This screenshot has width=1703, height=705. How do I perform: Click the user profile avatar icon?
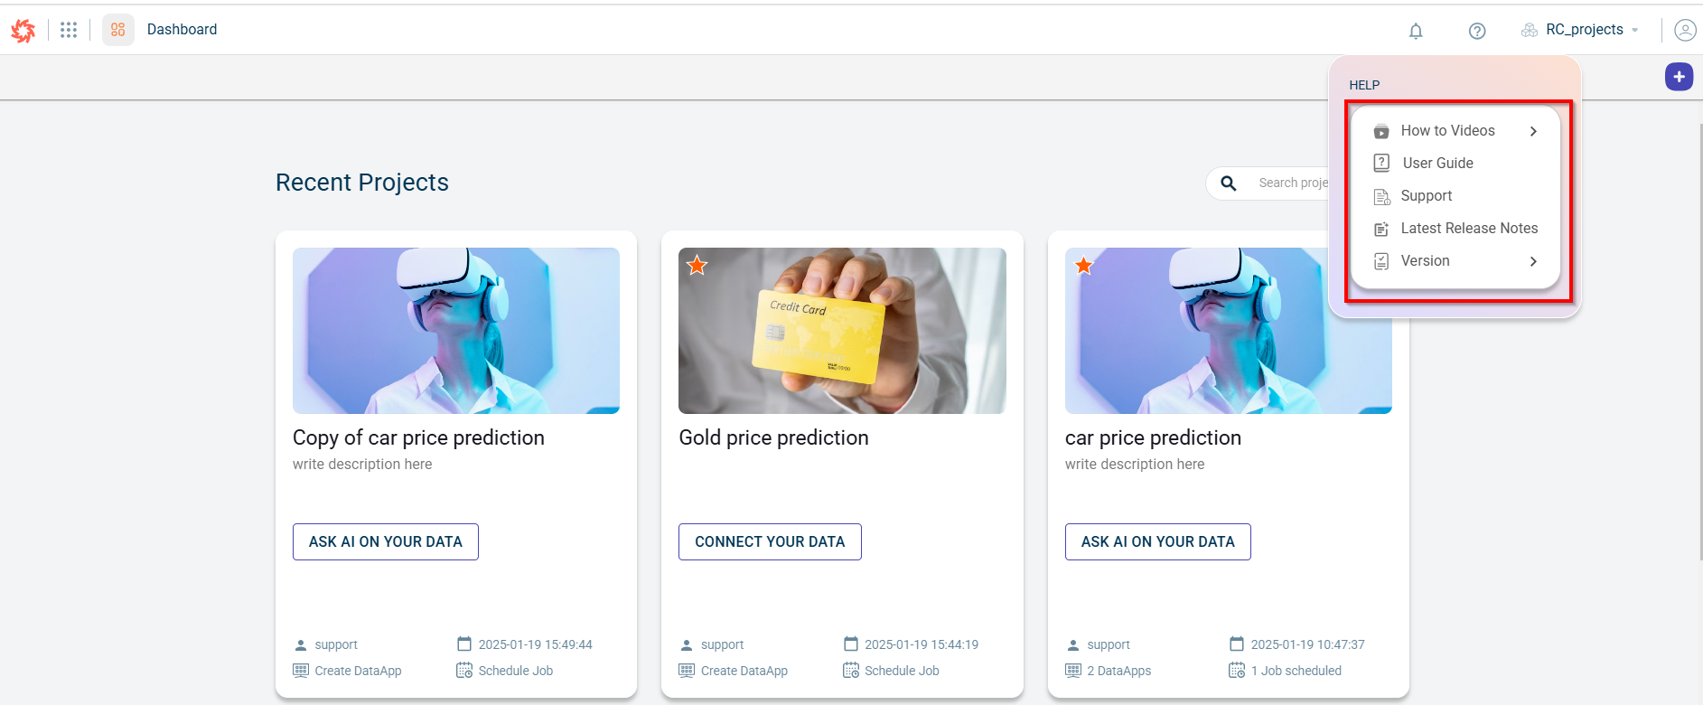pyautogui.click(x=1685, y=30)
